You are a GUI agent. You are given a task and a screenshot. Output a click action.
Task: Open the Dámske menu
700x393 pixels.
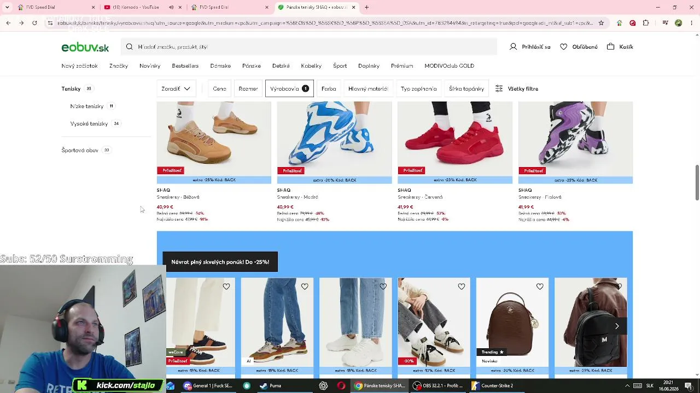pyautogui.click(x=220, y=66)
